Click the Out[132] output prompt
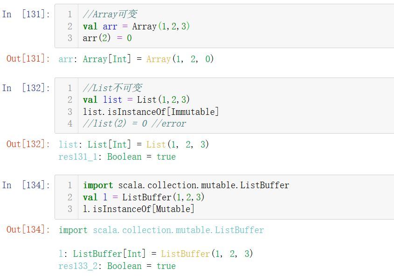The height and width of the screenshot is (276, 394). click(28, 144)
